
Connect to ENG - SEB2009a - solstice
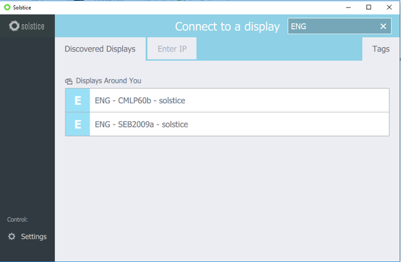pyautogui.click(x=227, y=124)
